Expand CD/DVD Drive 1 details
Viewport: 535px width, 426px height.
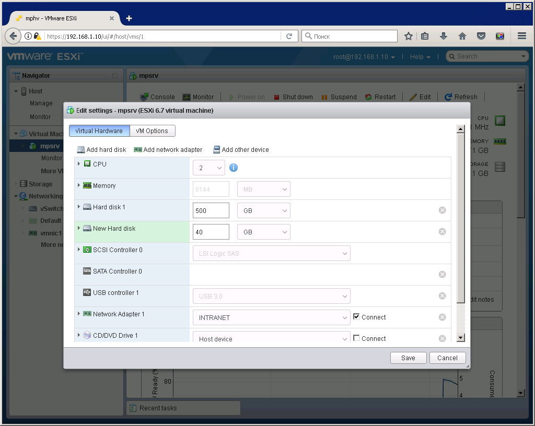(79, 335)
